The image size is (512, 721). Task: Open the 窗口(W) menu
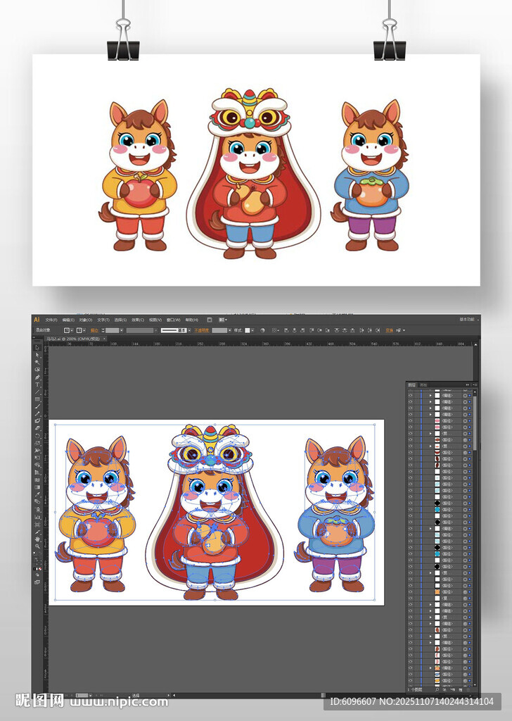pyautogui.click(x=173, y=320)
